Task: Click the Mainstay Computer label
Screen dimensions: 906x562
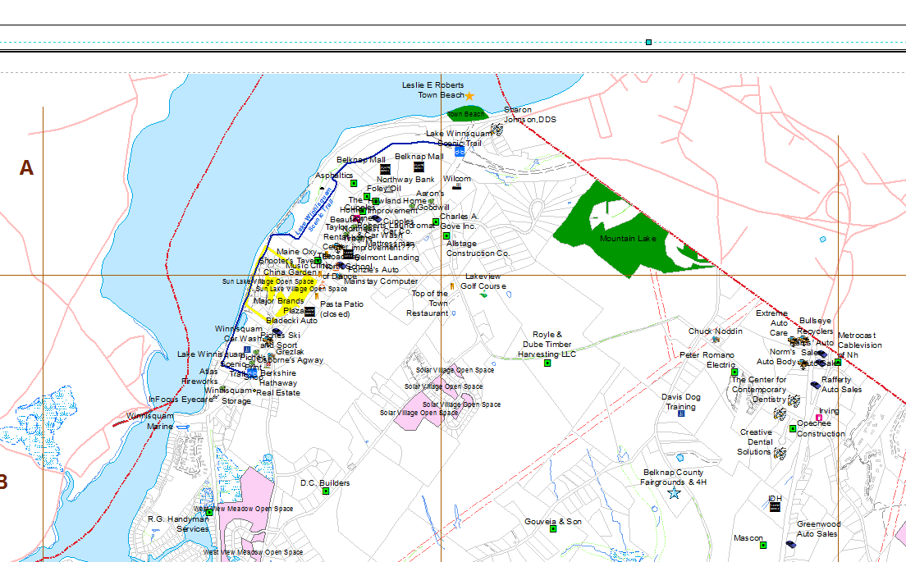Action: pos(381,281)
